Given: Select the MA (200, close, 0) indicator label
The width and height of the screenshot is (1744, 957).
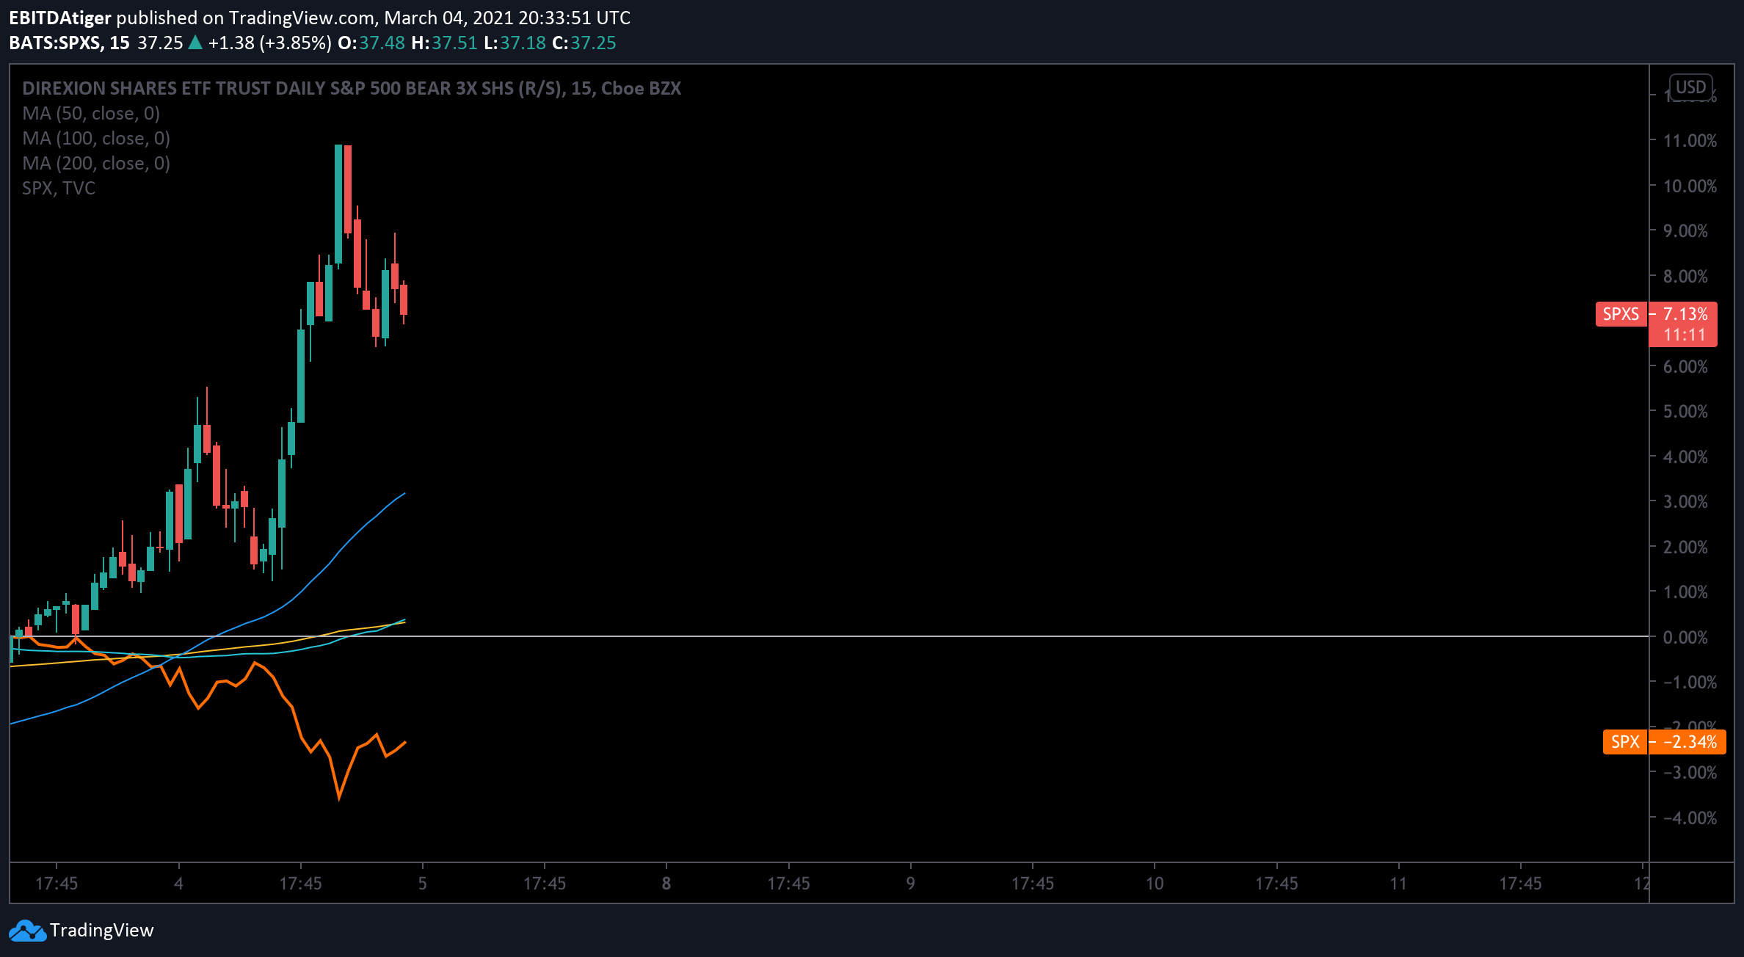Looking at the screenshot, I should [96, 163].
